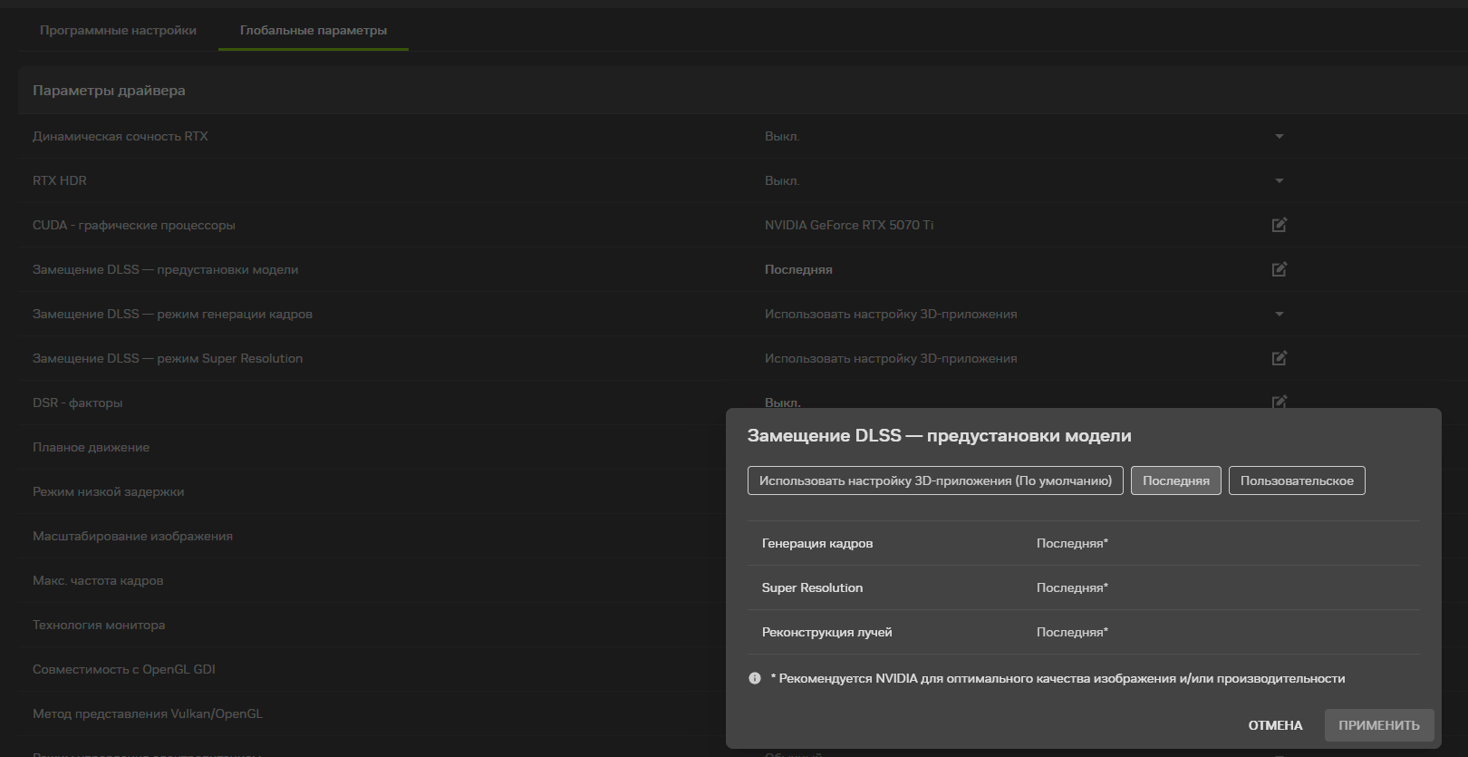Image resolution: width=1468 pixels, height=757 pixels.
Task: Click the Super Resolution row in dialog
Action: [1083, 587]
